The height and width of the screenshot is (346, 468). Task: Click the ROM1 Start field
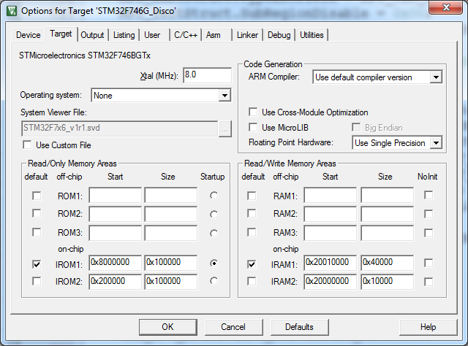tap(116, 195)
